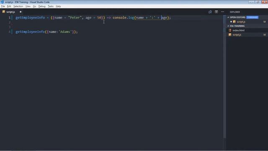Open the File menu
Screen dimensions: 268x151
[x=3, y=6]
